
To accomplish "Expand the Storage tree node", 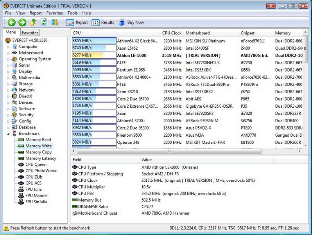I will (x=8, y=84).
